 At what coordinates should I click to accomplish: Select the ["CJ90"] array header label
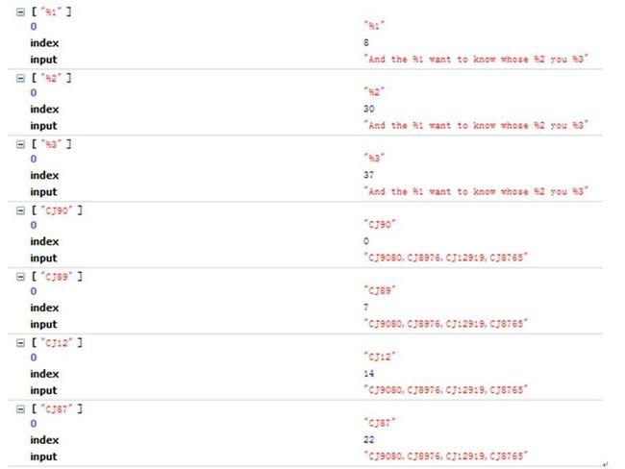[x=57, y=210]
